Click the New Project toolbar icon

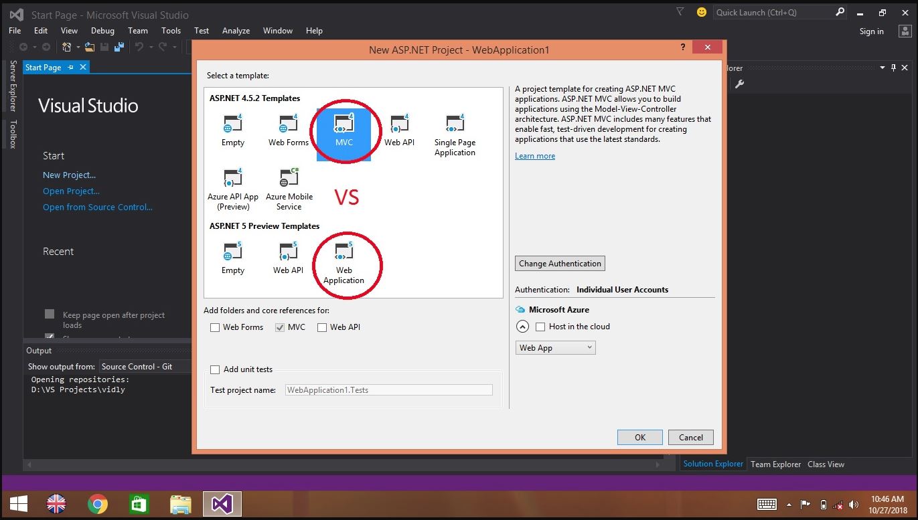pyautogui.click(x=67, y=47)
